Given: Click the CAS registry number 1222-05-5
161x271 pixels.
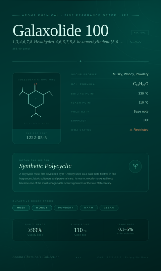Looking at the screenshot, I should tap(37, 138).
